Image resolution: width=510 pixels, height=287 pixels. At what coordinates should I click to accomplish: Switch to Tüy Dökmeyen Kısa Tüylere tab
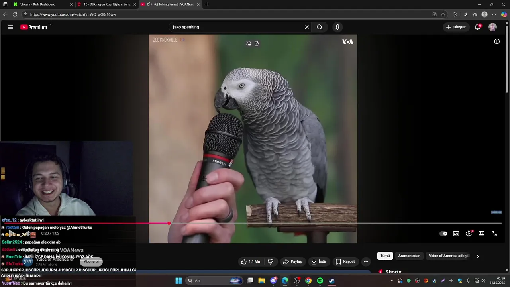tap(107, 4)
